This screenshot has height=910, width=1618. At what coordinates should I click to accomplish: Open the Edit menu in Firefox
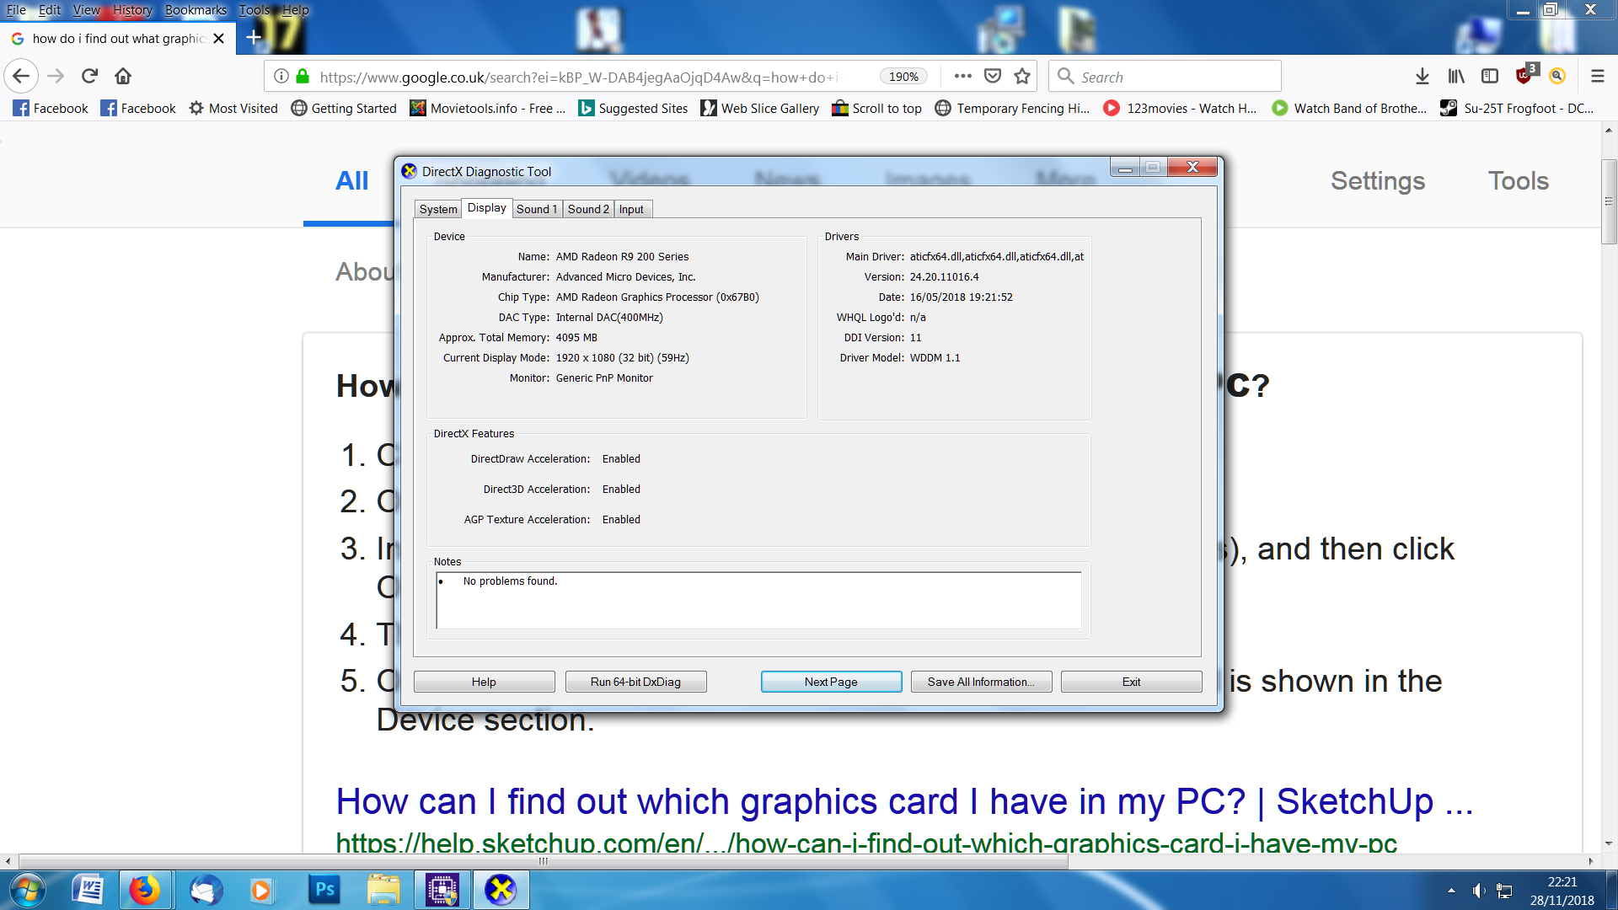point(49,9)
